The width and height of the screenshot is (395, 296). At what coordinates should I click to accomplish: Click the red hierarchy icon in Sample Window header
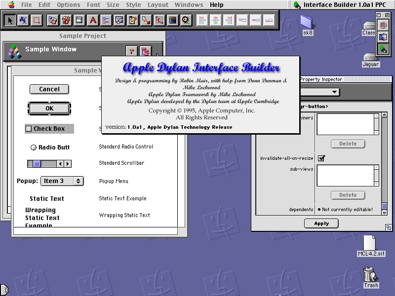point(146,51)
